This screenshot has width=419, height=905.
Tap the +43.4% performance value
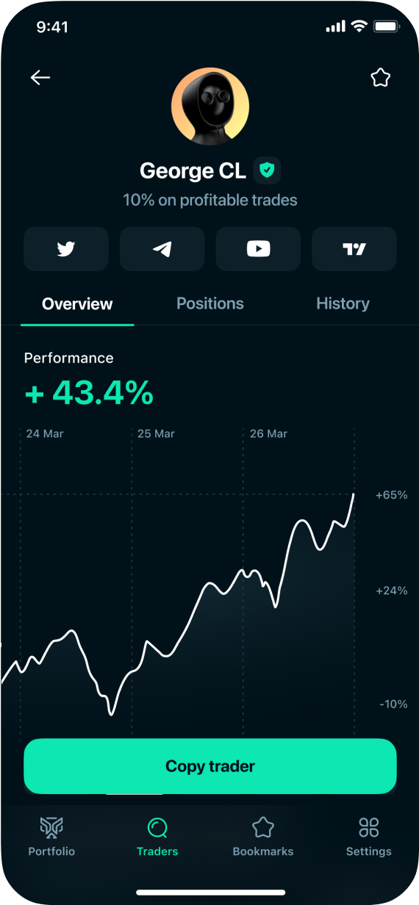89,394
